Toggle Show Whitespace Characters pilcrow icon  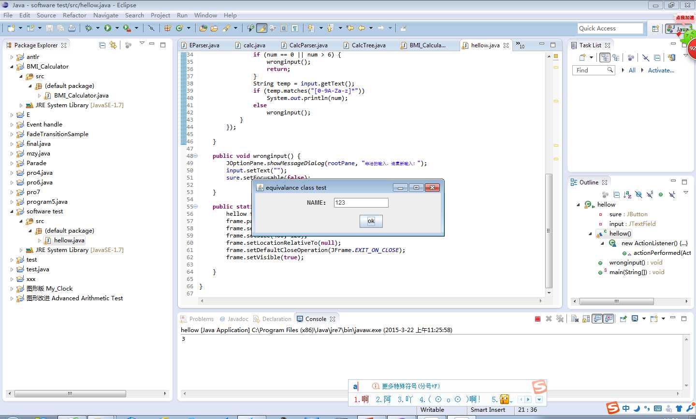coord(295,28)
